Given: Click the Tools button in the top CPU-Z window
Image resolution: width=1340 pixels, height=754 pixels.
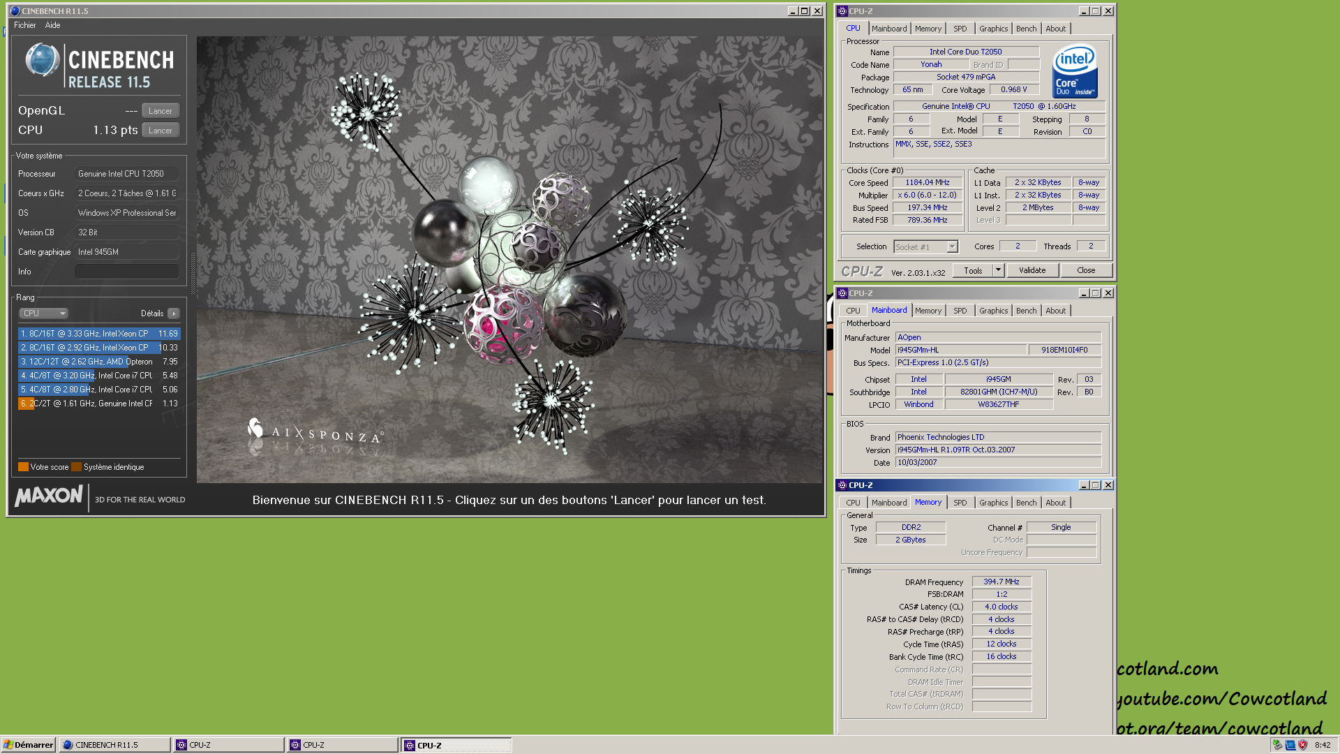Looking at the screenshot, I should coord(973,271).
